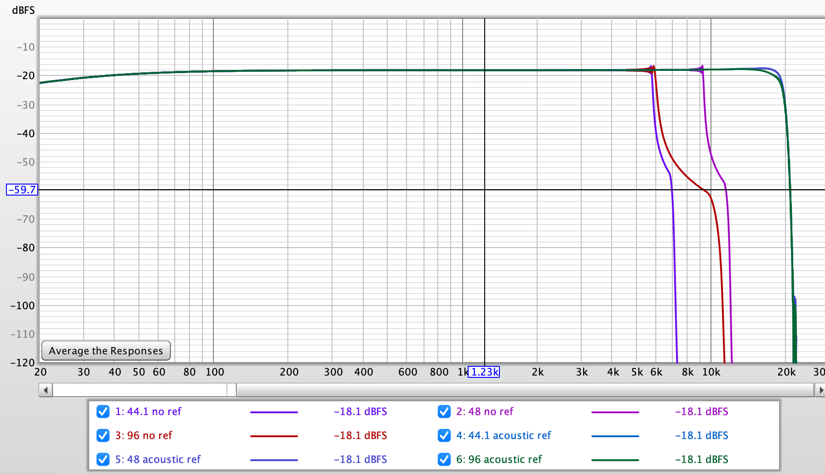Click the dBFS axis unit label
This screenshot has height=474, width=825.
(23, 10)
